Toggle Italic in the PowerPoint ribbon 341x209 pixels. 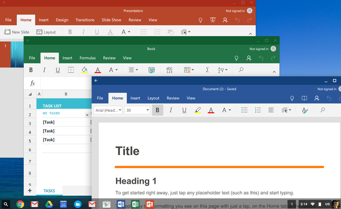coord(83,32)
